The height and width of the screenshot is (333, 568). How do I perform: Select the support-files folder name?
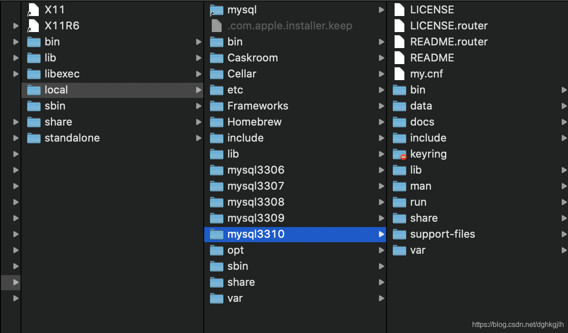(443, 234)
